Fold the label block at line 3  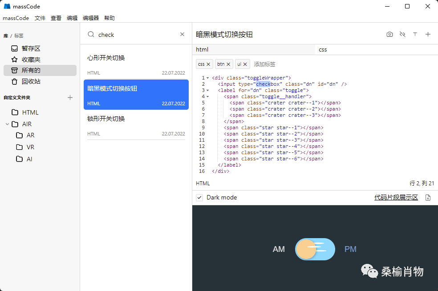pyautogui.click(x=207, y=90)
